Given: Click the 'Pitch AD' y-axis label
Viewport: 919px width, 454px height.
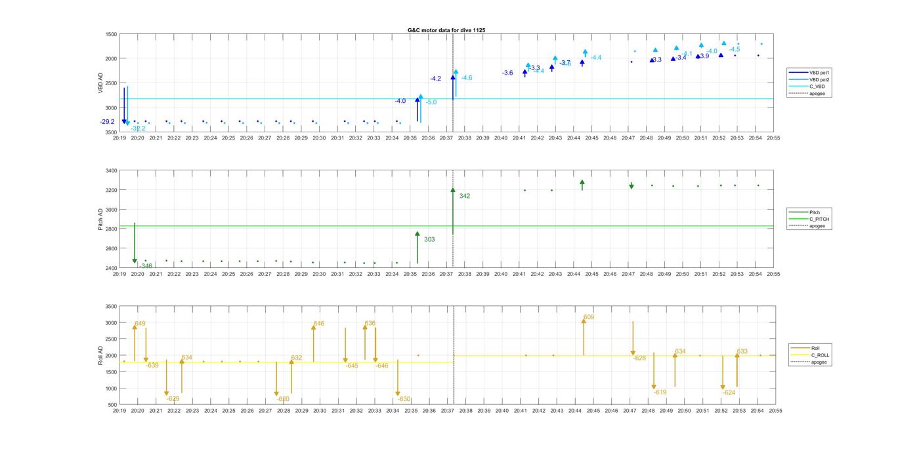Looking at the screenshot, I should [100, 219].
